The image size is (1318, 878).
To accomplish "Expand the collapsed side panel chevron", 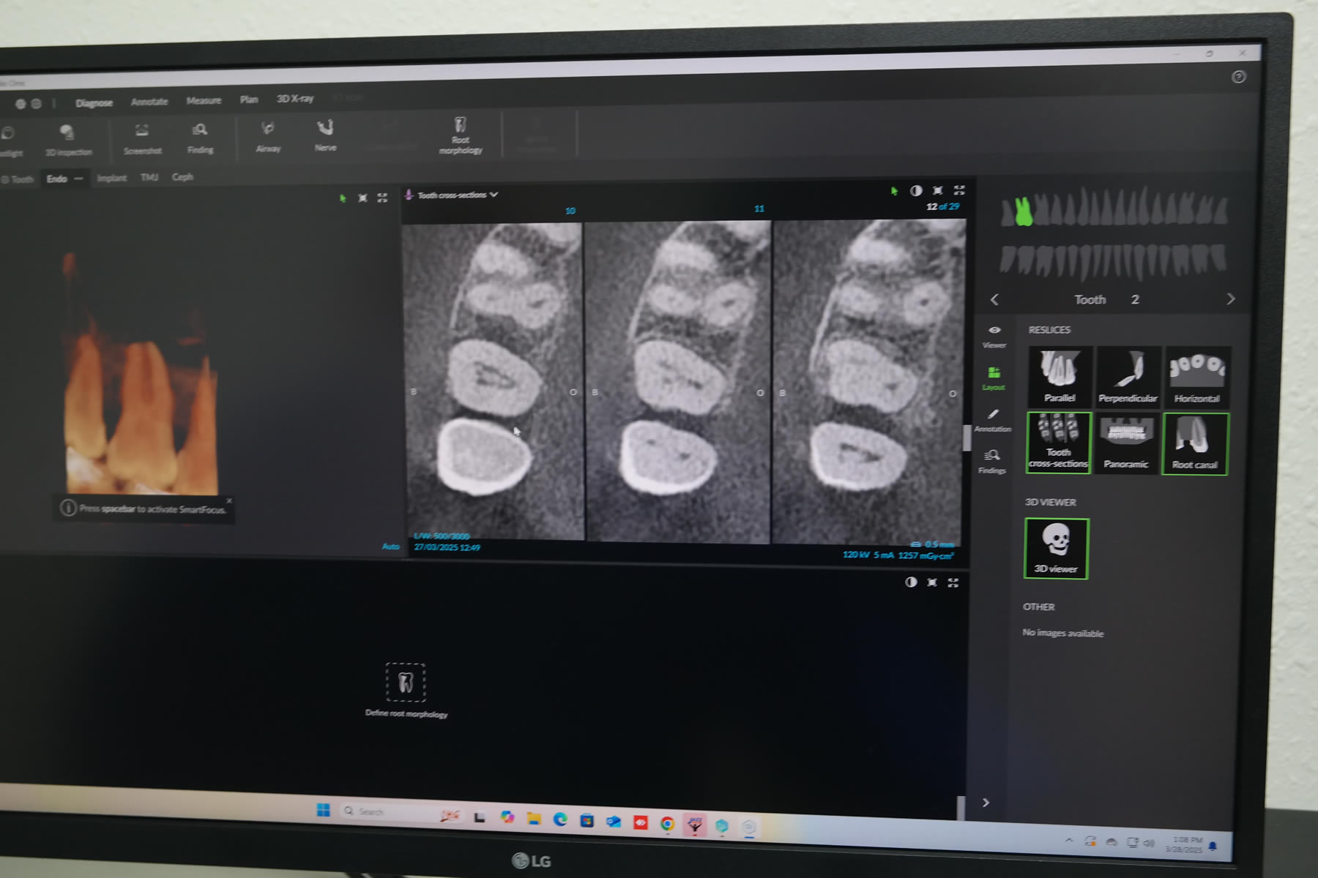I will (x=986, y=803).
